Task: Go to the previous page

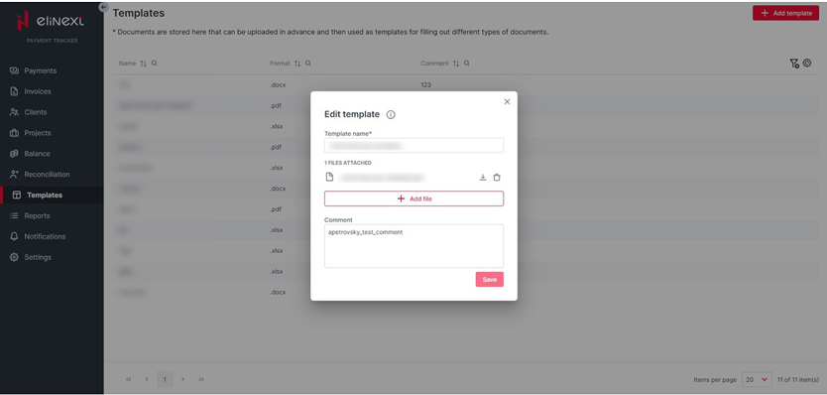Action: [147, 379]
